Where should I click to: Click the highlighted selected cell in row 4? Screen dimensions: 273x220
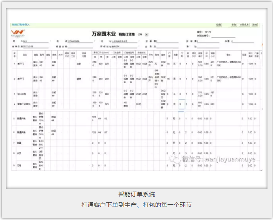(182, 104)
